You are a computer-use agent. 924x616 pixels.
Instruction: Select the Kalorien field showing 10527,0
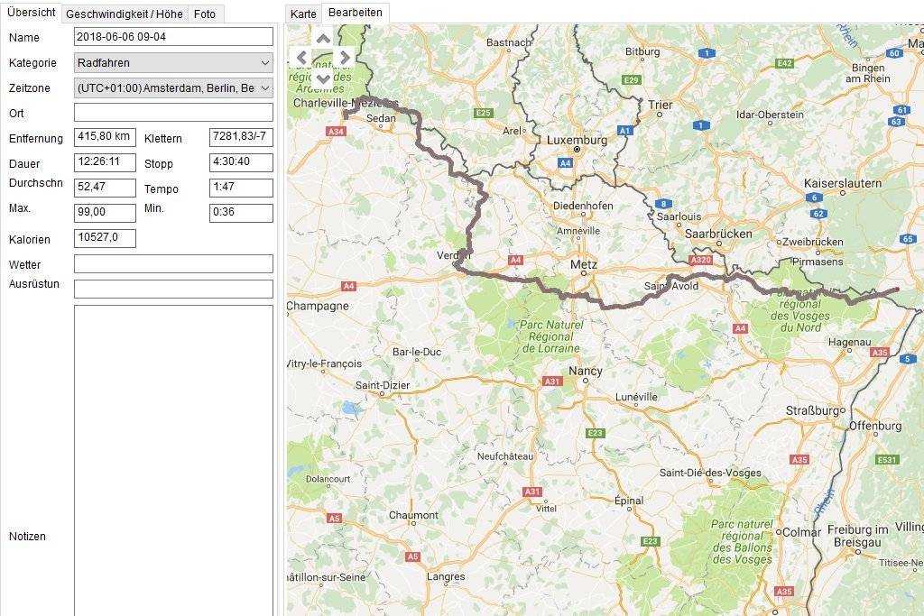pos(105,238)
